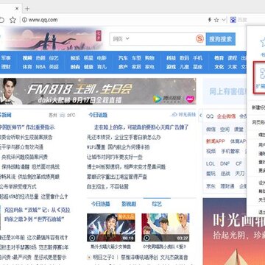
Task: Play the video thumbnail with duration 03:27
Action: coord(166,227)
